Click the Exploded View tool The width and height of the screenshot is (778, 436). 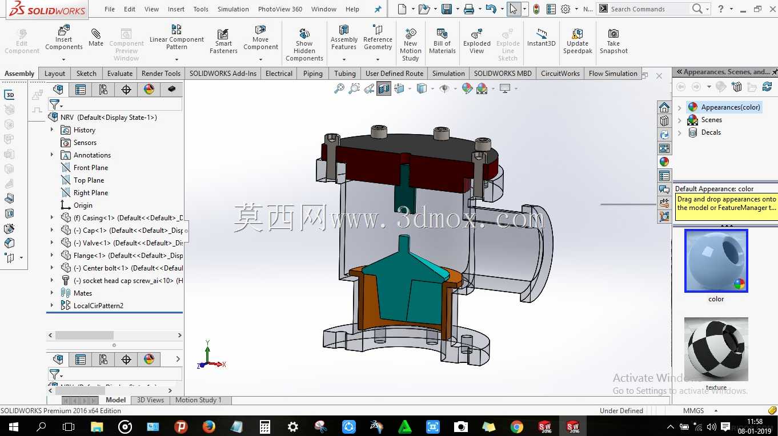477,41
